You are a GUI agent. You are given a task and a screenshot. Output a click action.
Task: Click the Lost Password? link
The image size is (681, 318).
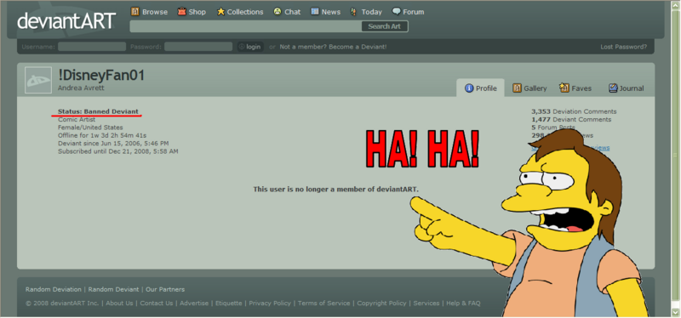point(623,47)
